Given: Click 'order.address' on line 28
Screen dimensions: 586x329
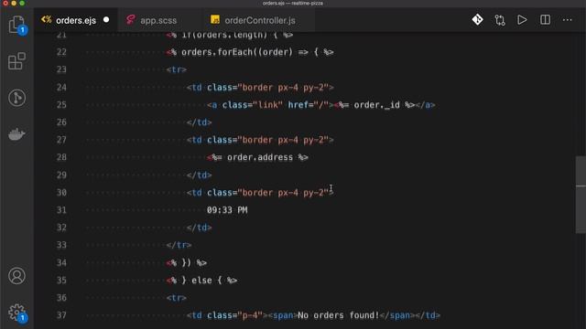Looking at the screenshot, I should pyautogui.click(x=260, y=157).
